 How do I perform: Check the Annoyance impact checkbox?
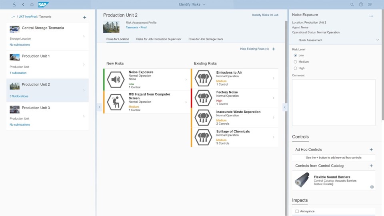pos(297,211)
